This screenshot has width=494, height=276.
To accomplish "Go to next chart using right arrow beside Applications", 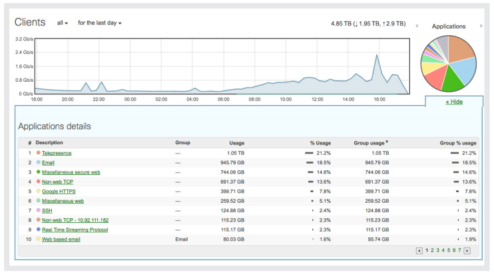I will tap(481, 26).
